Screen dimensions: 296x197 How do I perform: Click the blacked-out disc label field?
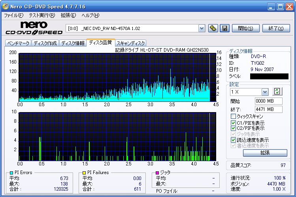(x=270, y=76)
